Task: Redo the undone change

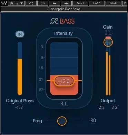Action: [x=43, y=3]
